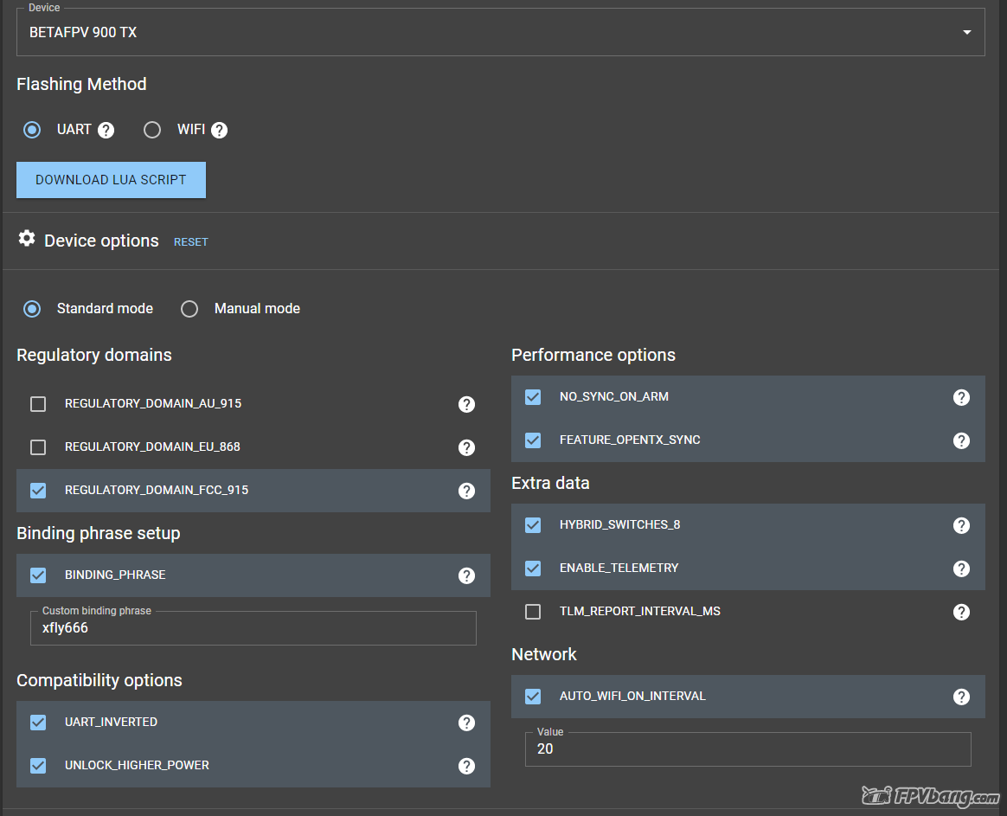Click the Device options gear icon
The image size is (1007, 816).
pyautogui.click(x=26, y=238)
